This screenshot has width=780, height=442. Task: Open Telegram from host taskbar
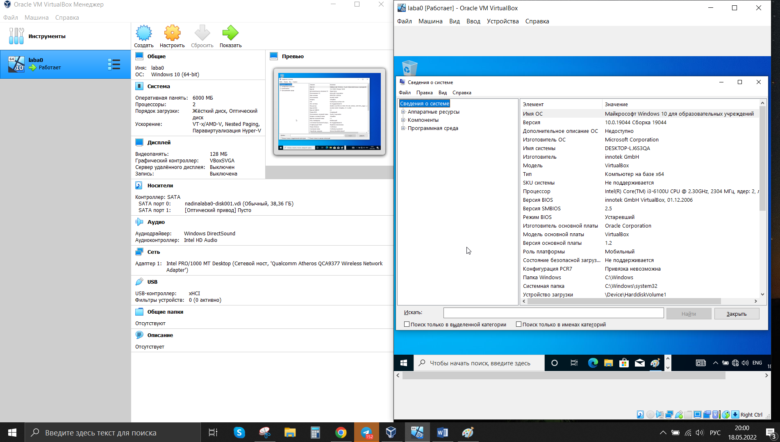pos(366,432)
